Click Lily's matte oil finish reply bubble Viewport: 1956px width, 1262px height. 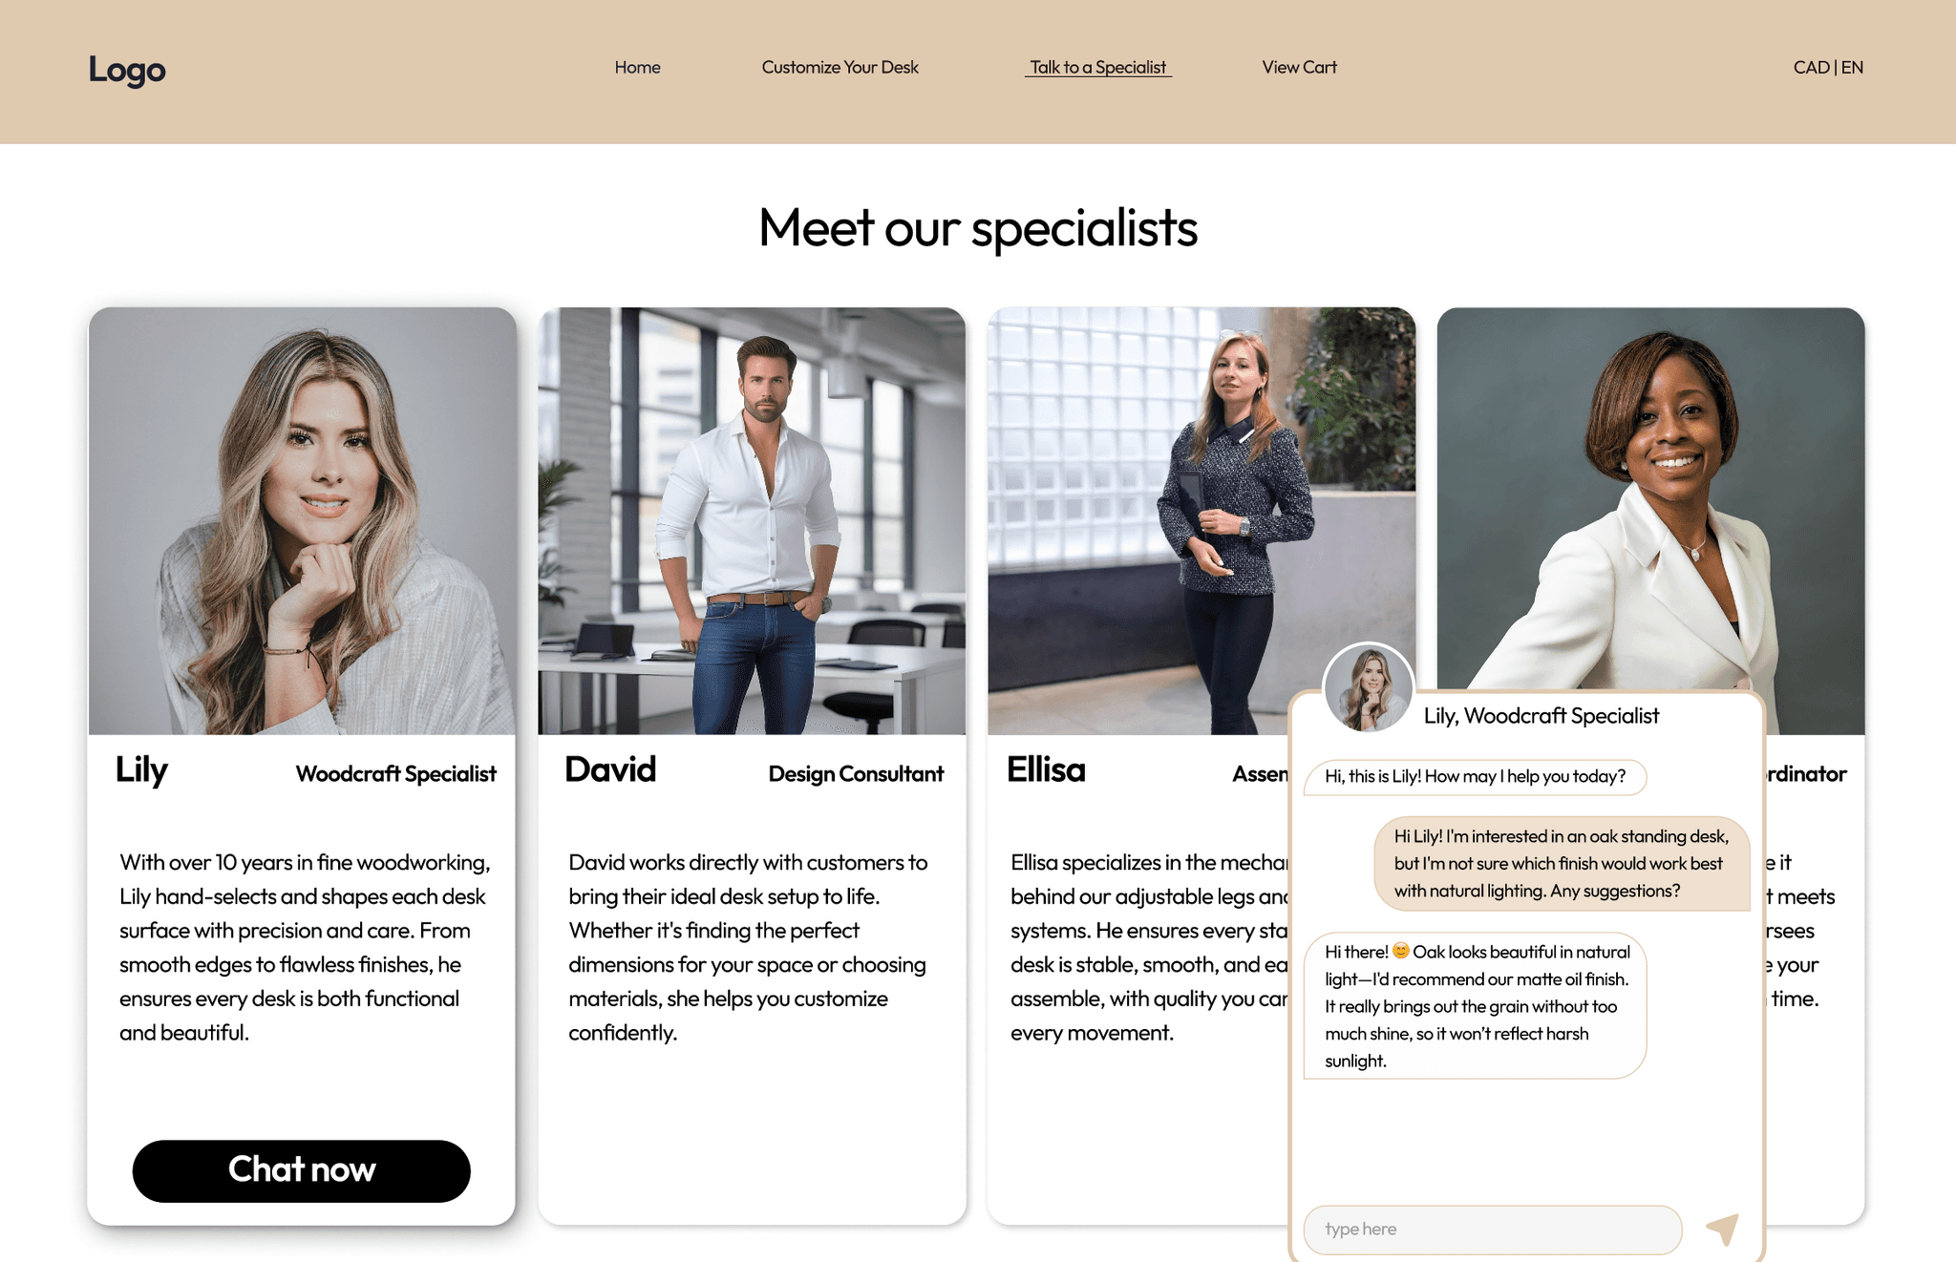(1475, 1005)
